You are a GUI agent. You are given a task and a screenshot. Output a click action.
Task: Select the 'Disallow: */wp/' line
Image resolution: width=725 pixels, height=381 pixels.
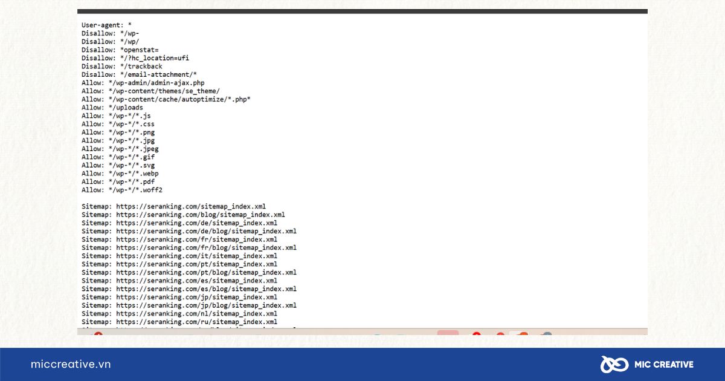(x=111, y=42)
